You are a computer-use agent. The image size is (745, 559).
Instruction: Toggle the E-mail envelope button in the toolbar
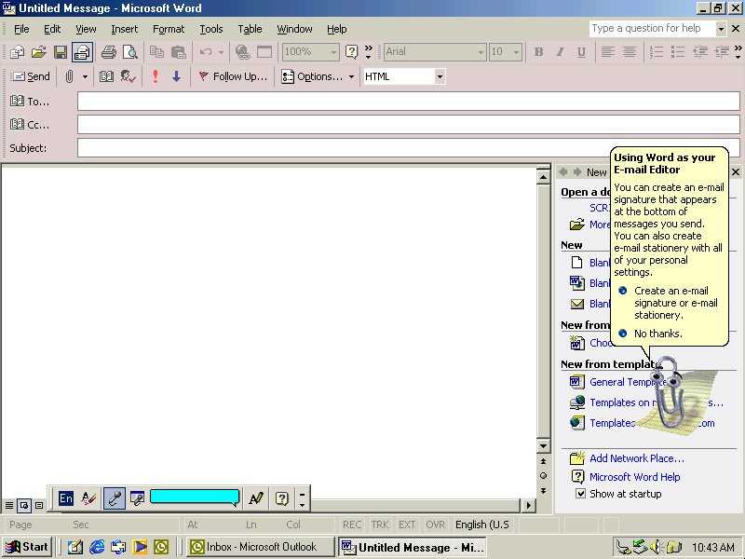coord(82,52)
